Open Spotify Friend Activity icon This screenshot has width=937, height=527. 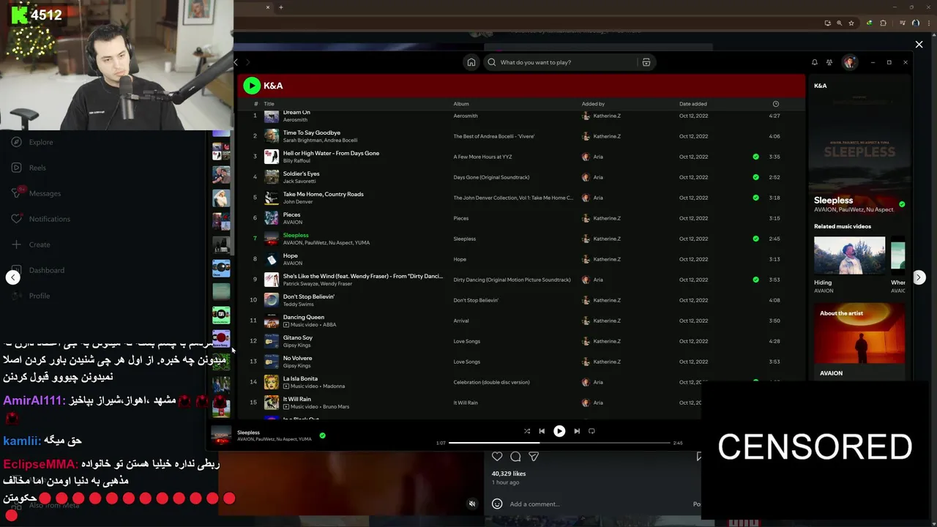coord(829,62)
